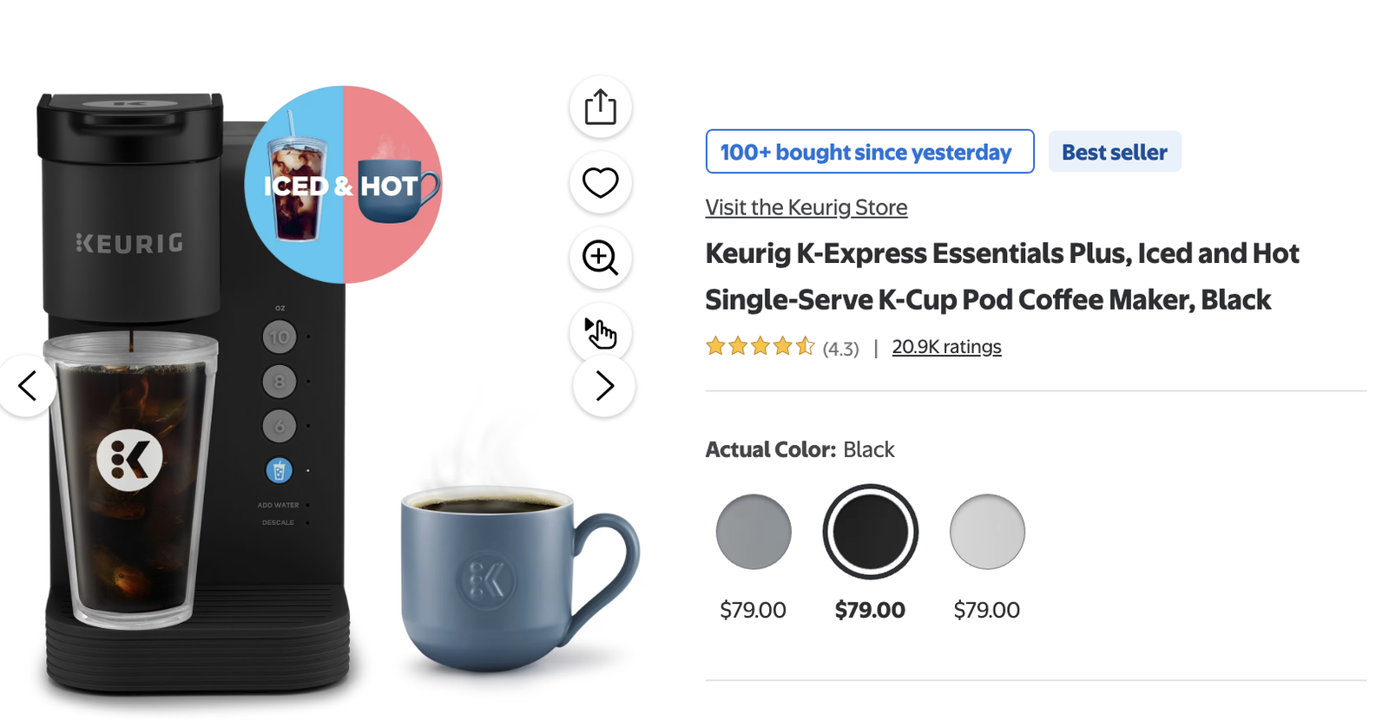Click the Keurig K-Express product title
Screen dimensions: 1389x720
(x=1001, y=276)
